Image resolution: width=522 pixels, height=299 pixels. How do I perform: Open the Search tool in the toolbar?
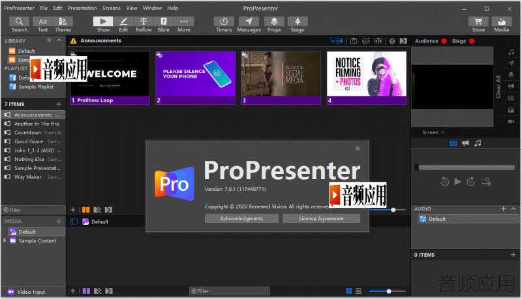pos(20,25)
